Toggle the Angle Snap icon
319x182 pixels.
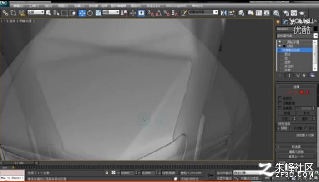coord(159,13)
